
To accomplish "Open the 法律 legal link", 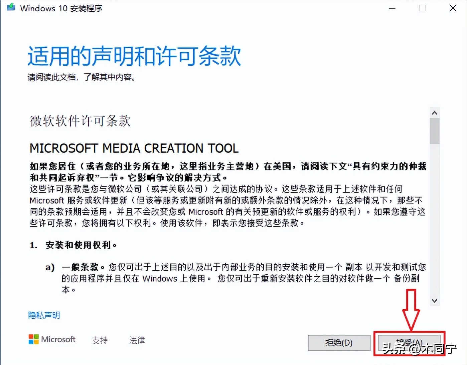I will 137,341.
